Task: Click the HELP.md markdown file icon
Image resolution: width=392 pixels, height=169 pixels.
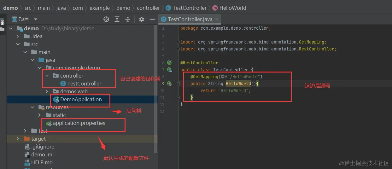Action: (27, 163)
